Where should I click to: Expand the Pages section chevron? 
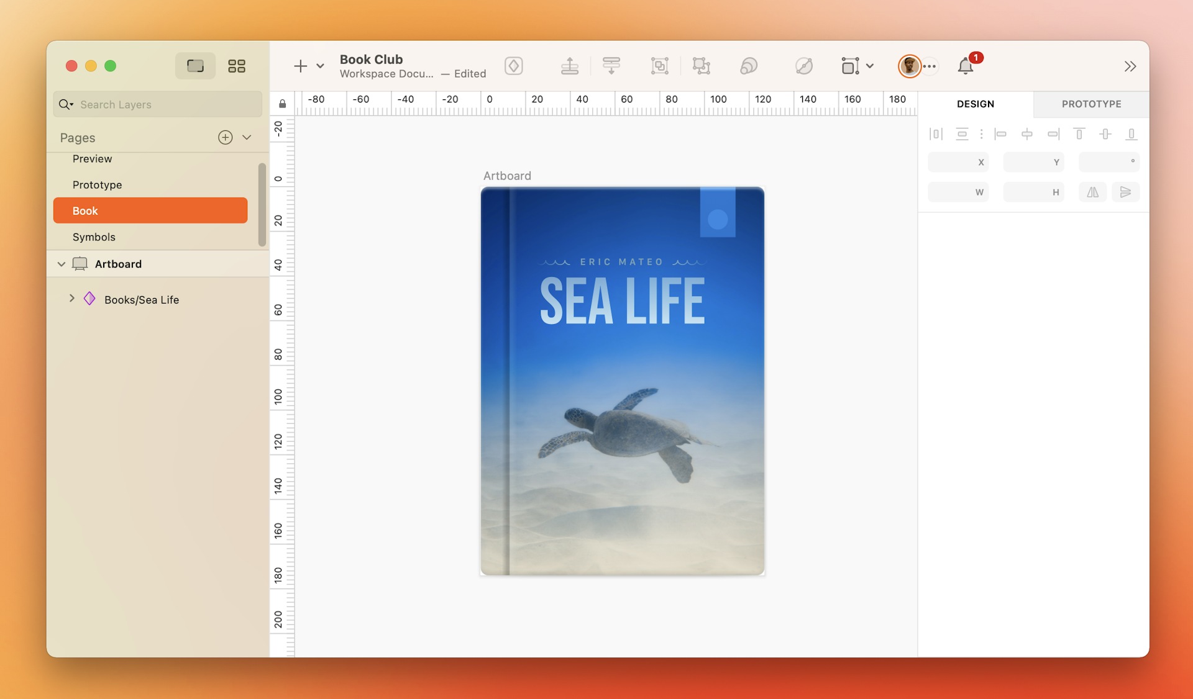pos(247,137)
